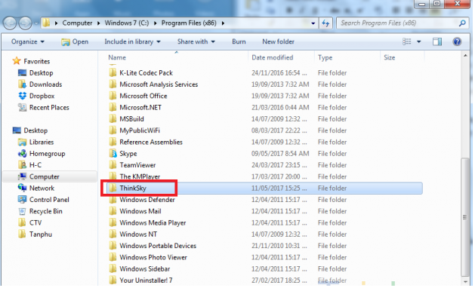Click the Computer icon in sidebar
The height and width of the screenshot is (288, 475).
coord(23,176)
